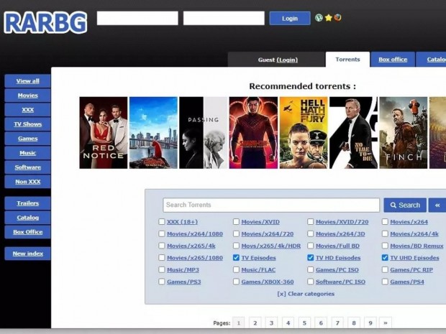
Task: Open the Games/PC ISO category link
Action: coord(337,270)
